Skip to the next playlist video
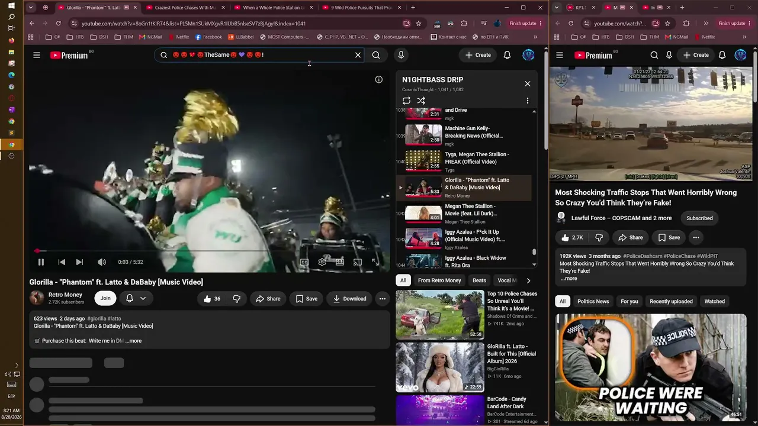 (x=79, y=262)
